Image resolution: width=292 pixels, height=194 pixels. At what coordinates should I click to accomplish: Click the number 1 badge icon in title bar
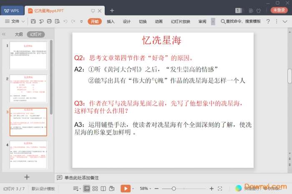pos(238,10)
